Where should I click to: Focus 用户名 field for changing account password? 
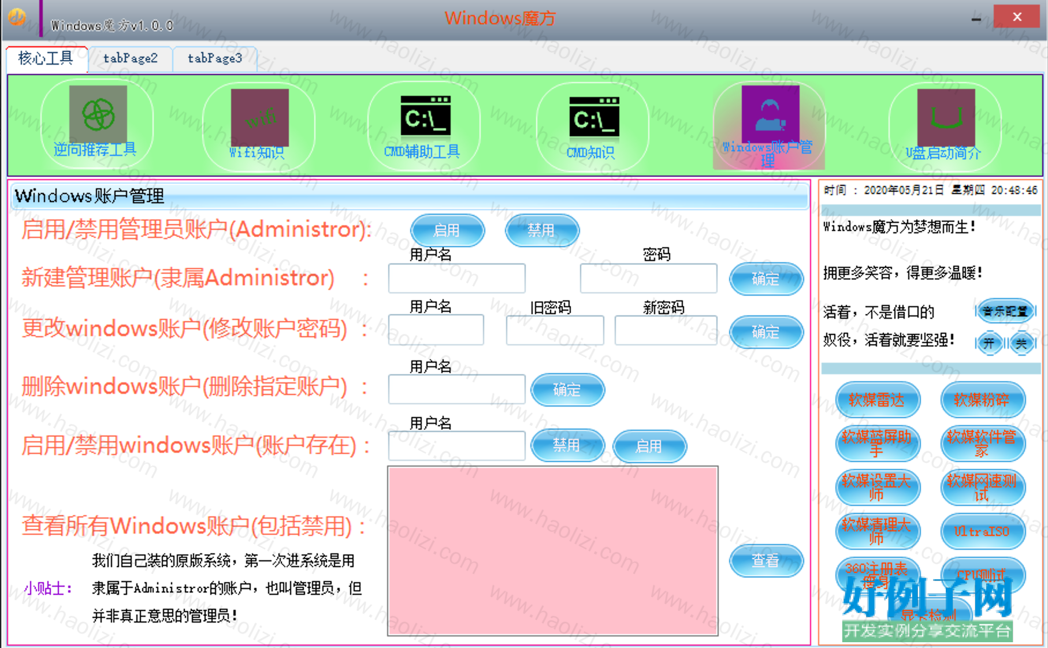436,330
